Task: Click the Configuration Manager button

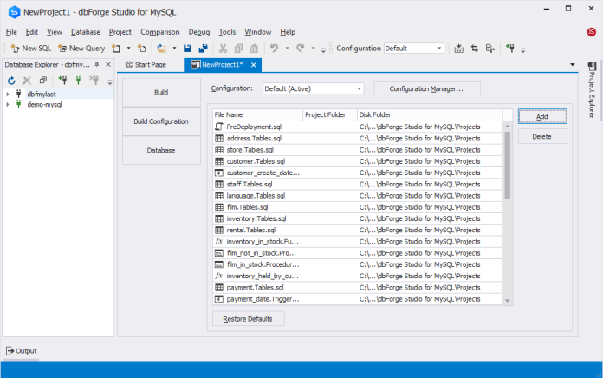Action: coord(427,89)
